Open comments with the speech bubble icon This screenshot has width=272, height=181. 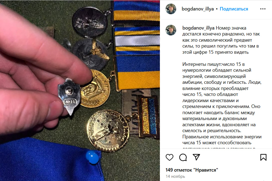(183, 157)
